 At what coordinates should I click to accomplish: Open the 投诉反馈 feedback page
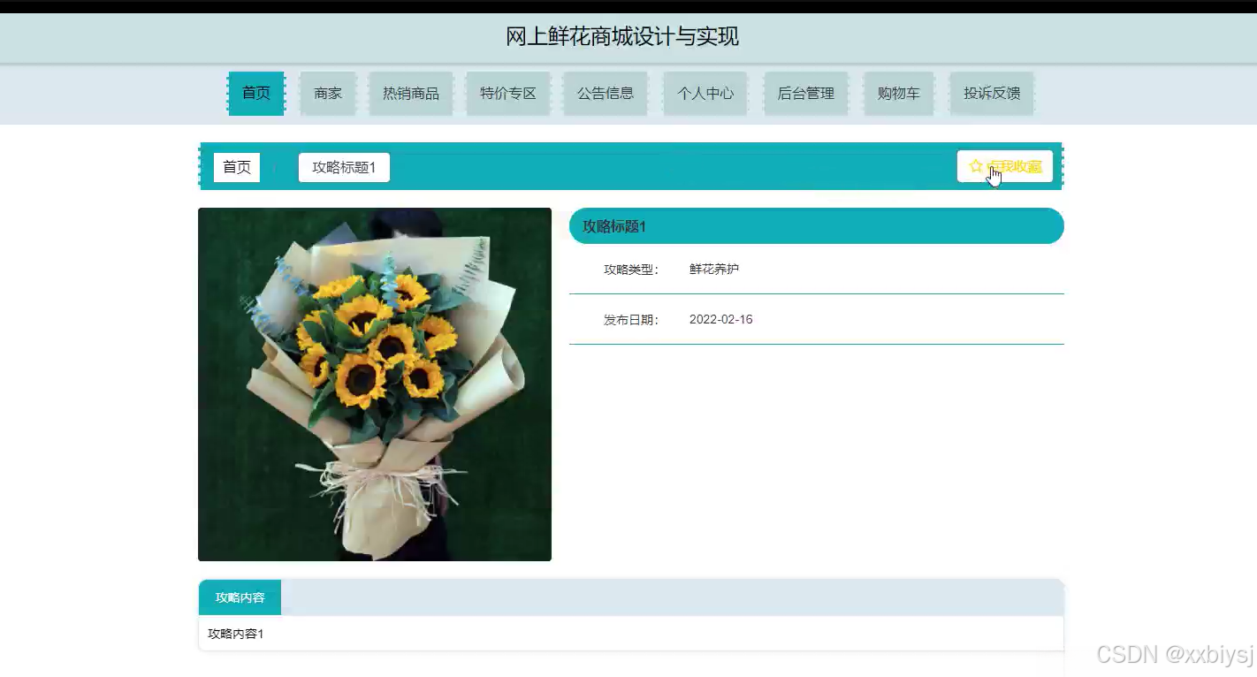(x=991, y=93)
